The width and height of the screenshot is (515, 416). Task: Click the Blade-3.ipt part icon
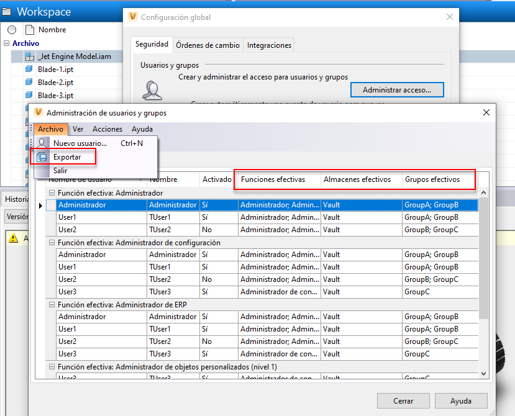[29, 95]
